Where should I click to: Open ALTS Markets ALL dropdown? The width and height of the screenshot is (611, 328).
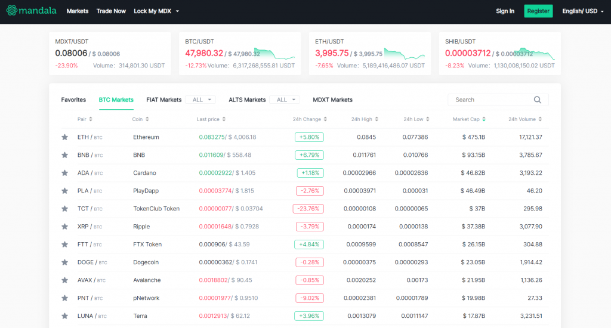(x=285, y=100)
